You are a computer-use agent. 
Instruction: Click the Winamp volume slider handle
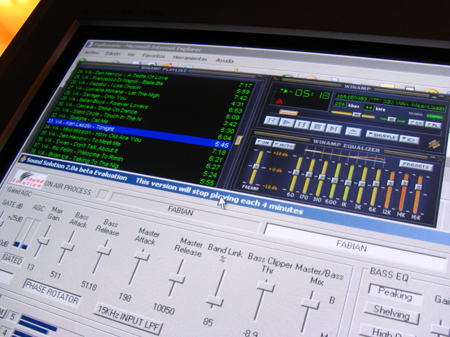click(x=356, y=115)
